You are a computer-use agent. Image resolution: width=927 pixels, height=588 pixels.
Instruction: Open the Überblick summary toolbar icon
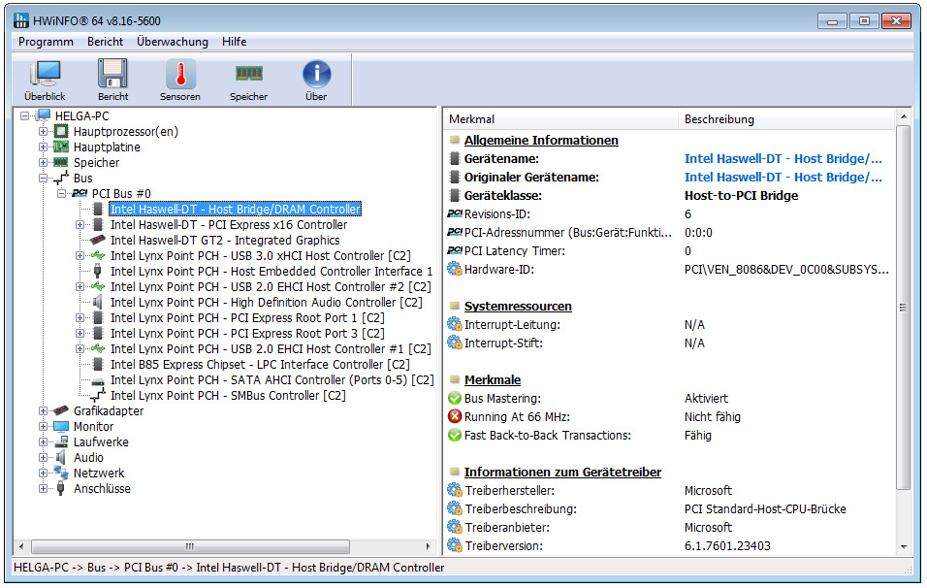coord(45,80)
